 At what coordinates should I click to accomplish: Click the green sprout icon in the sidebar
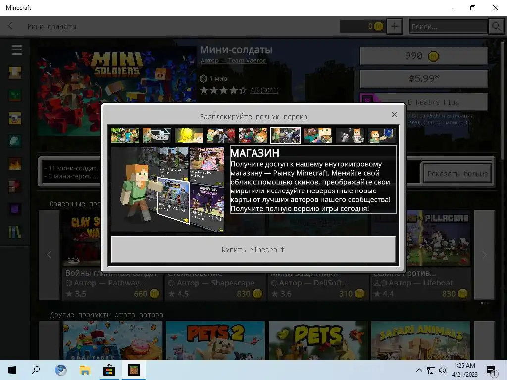15,95
